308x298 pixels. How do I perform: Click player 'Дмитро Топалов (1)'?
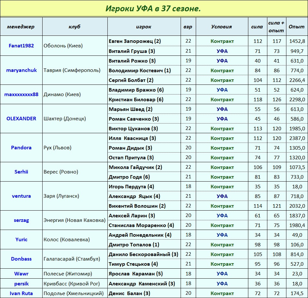pyautogui.click(x=134, y=245)
